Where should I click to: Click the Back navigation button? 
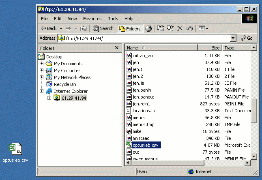(49, 28)
